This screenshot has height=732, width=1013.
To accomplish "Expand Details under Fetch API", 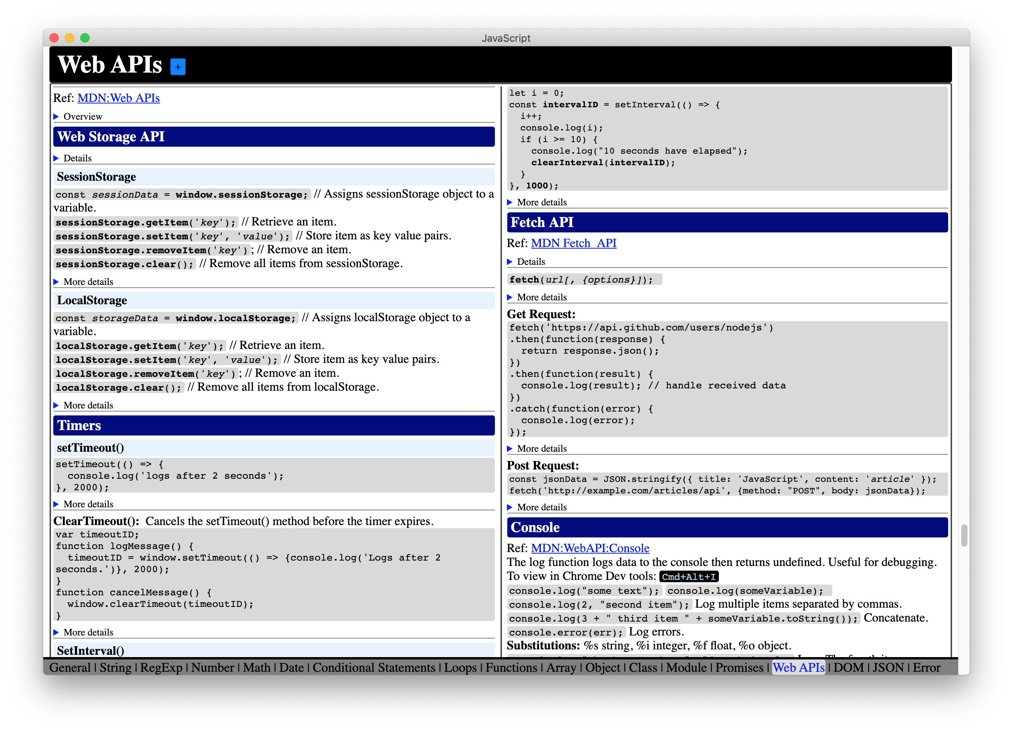I will tap(510, 262).
